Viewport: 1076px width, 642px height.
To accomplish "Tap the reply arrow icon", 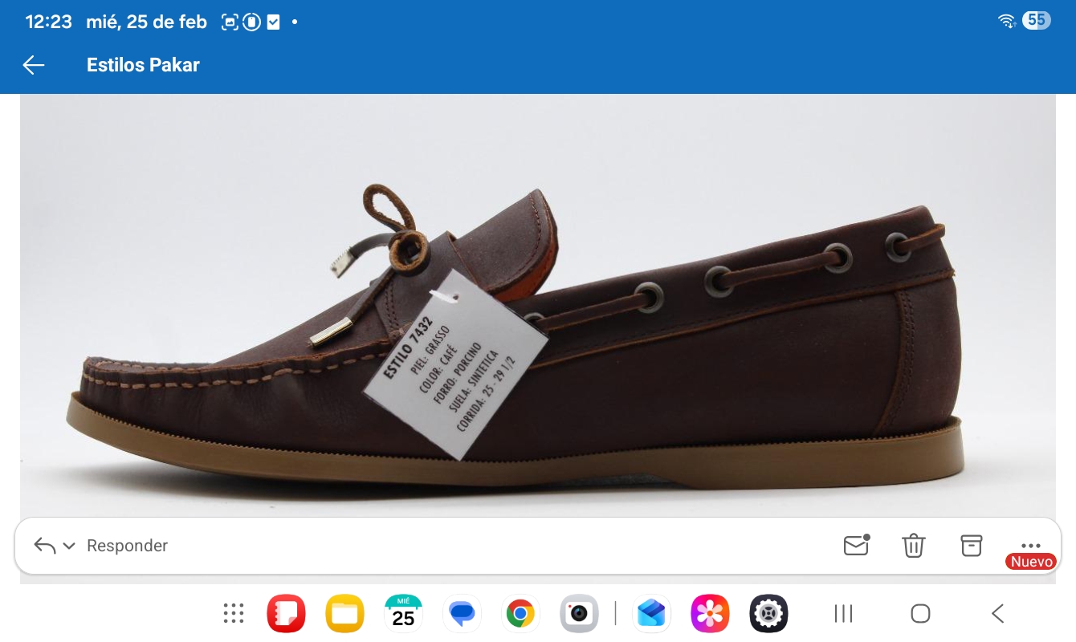I will (45, 546).
